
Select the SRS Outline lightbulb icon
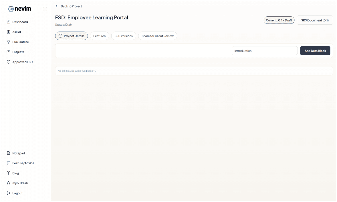pos(9,42)
